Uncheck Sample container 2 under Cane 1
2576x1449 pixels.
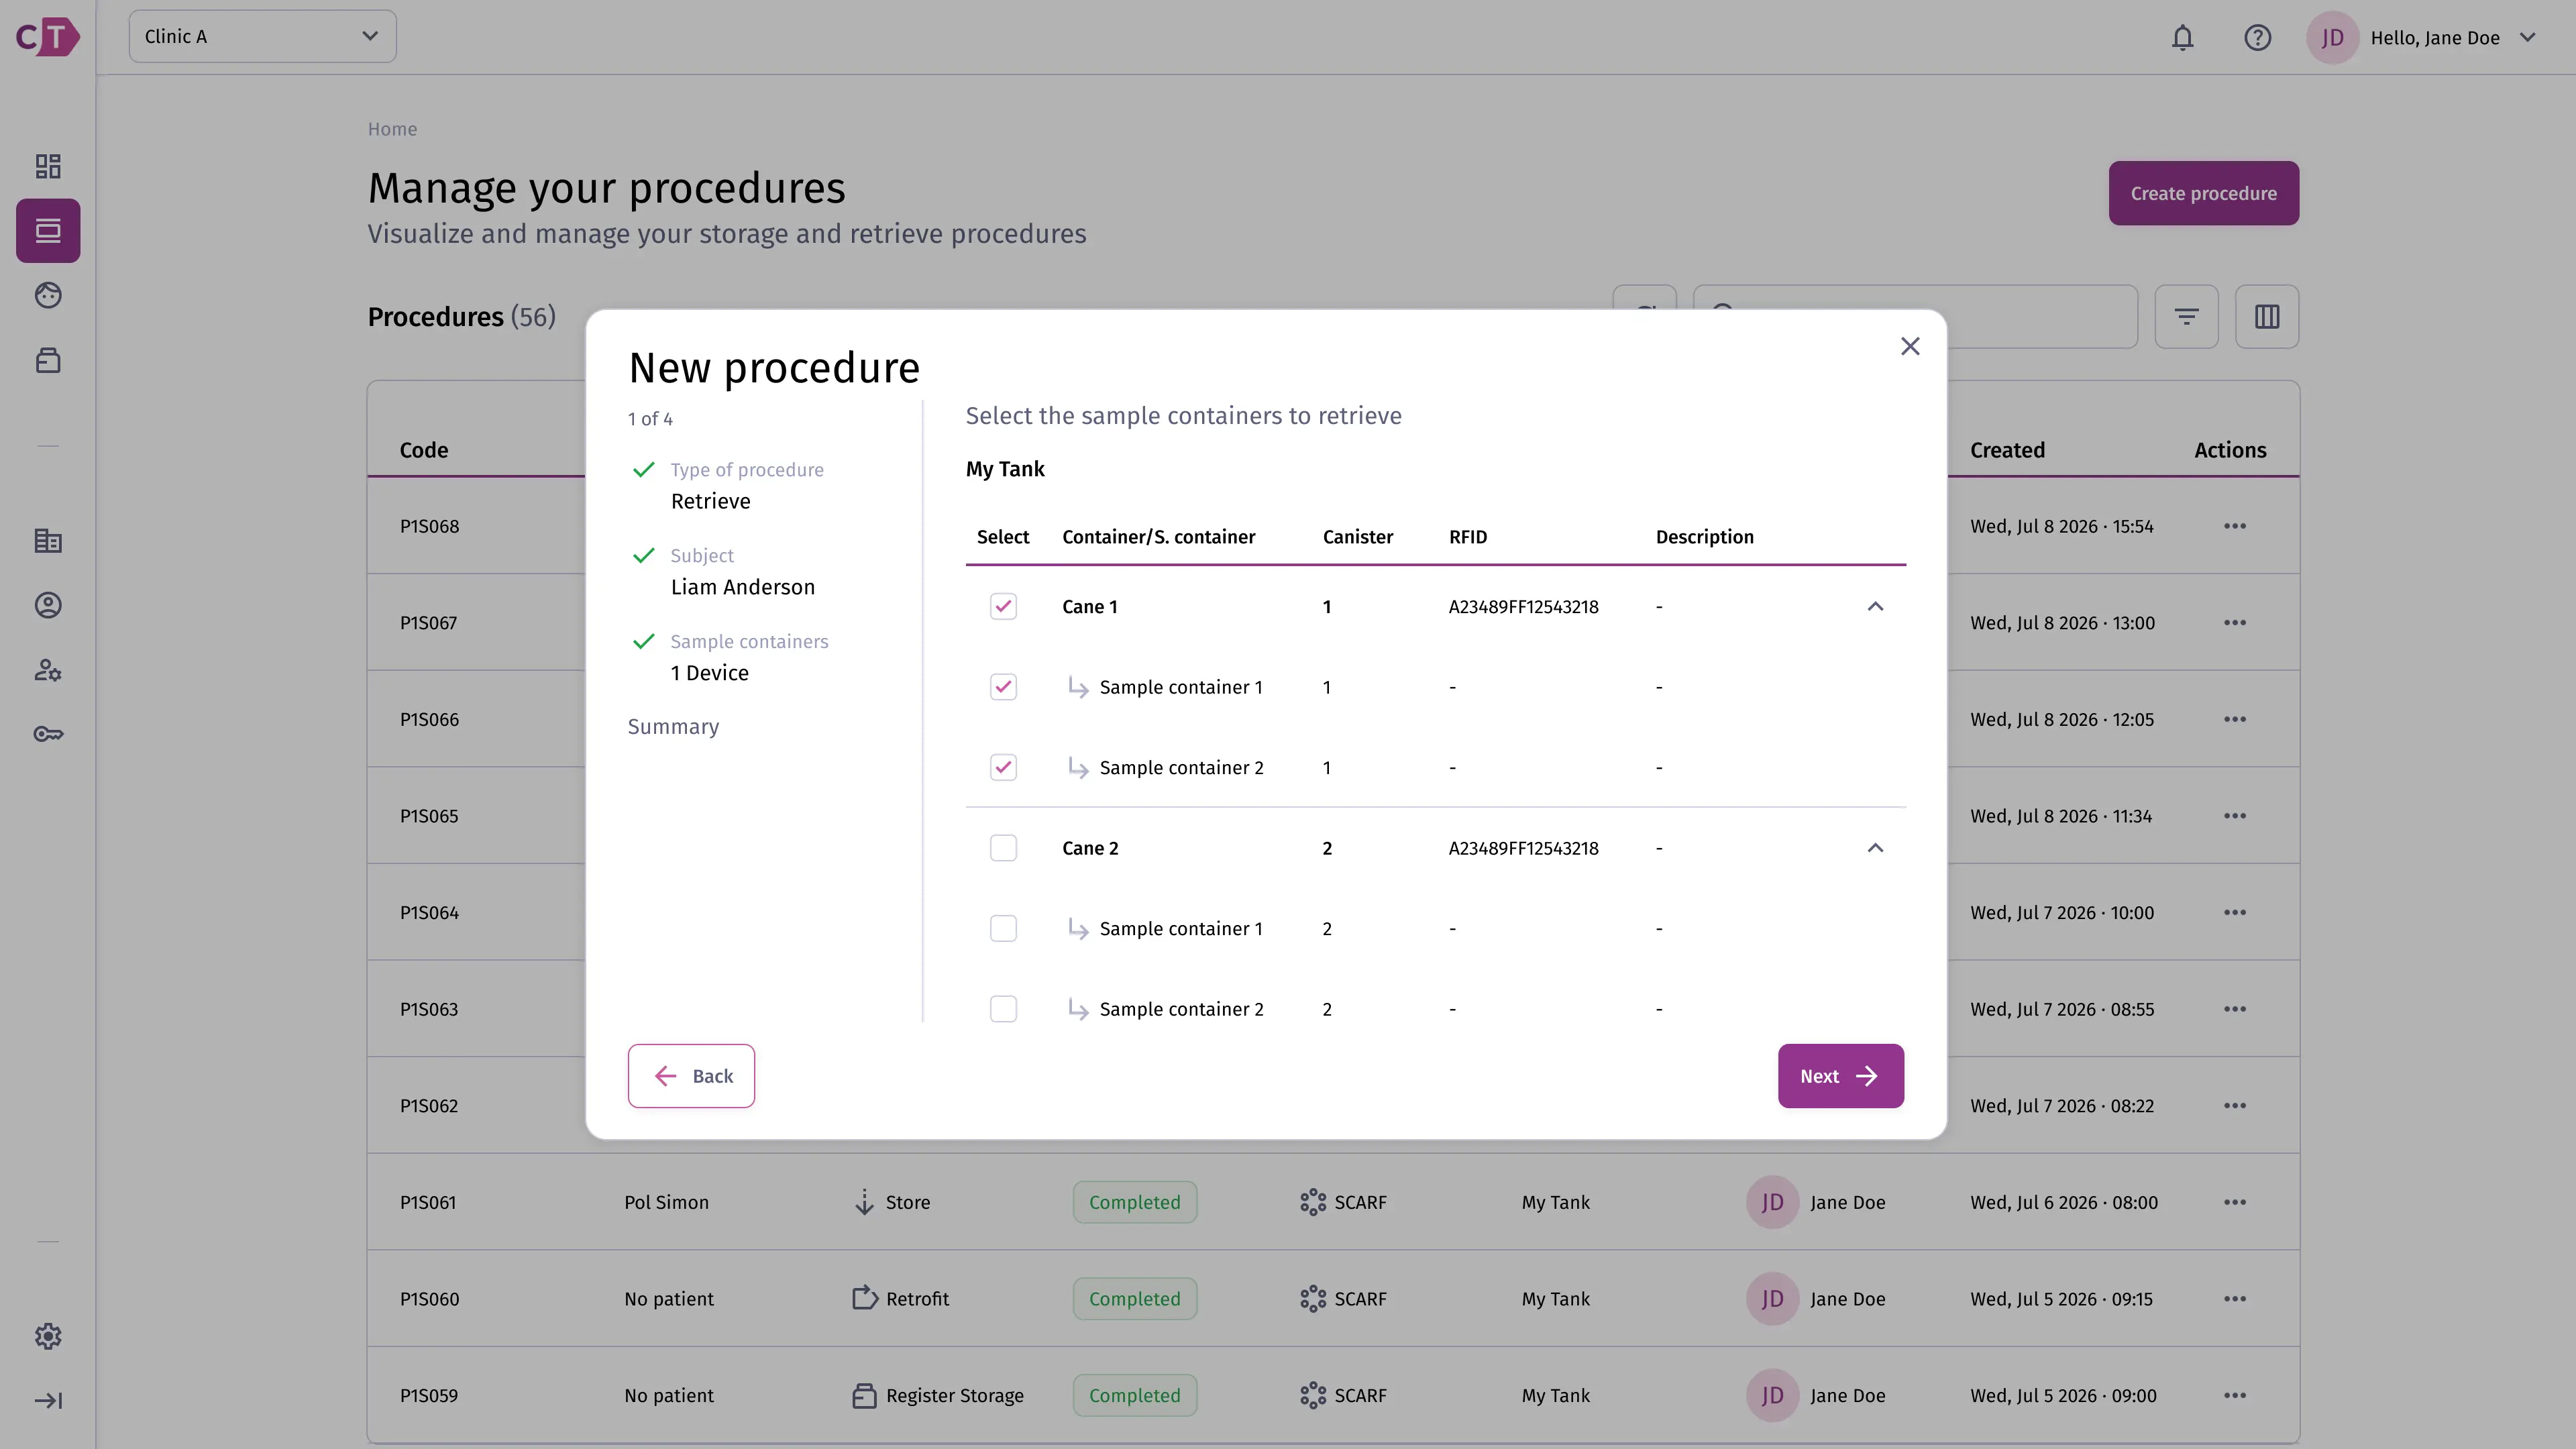coord(1003,767)
